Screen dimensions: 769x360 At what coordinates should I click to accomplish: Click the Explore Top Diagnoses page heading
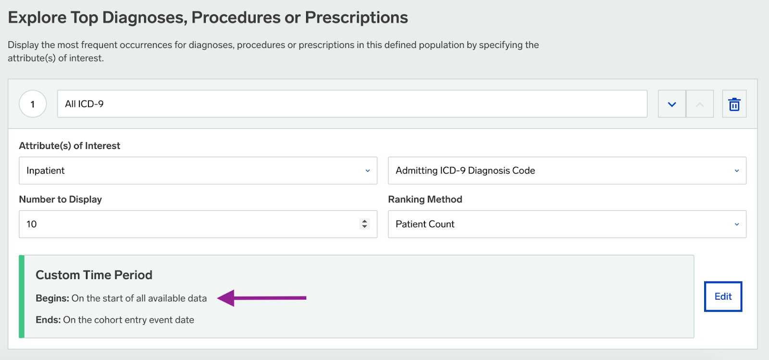click(208, 18)
